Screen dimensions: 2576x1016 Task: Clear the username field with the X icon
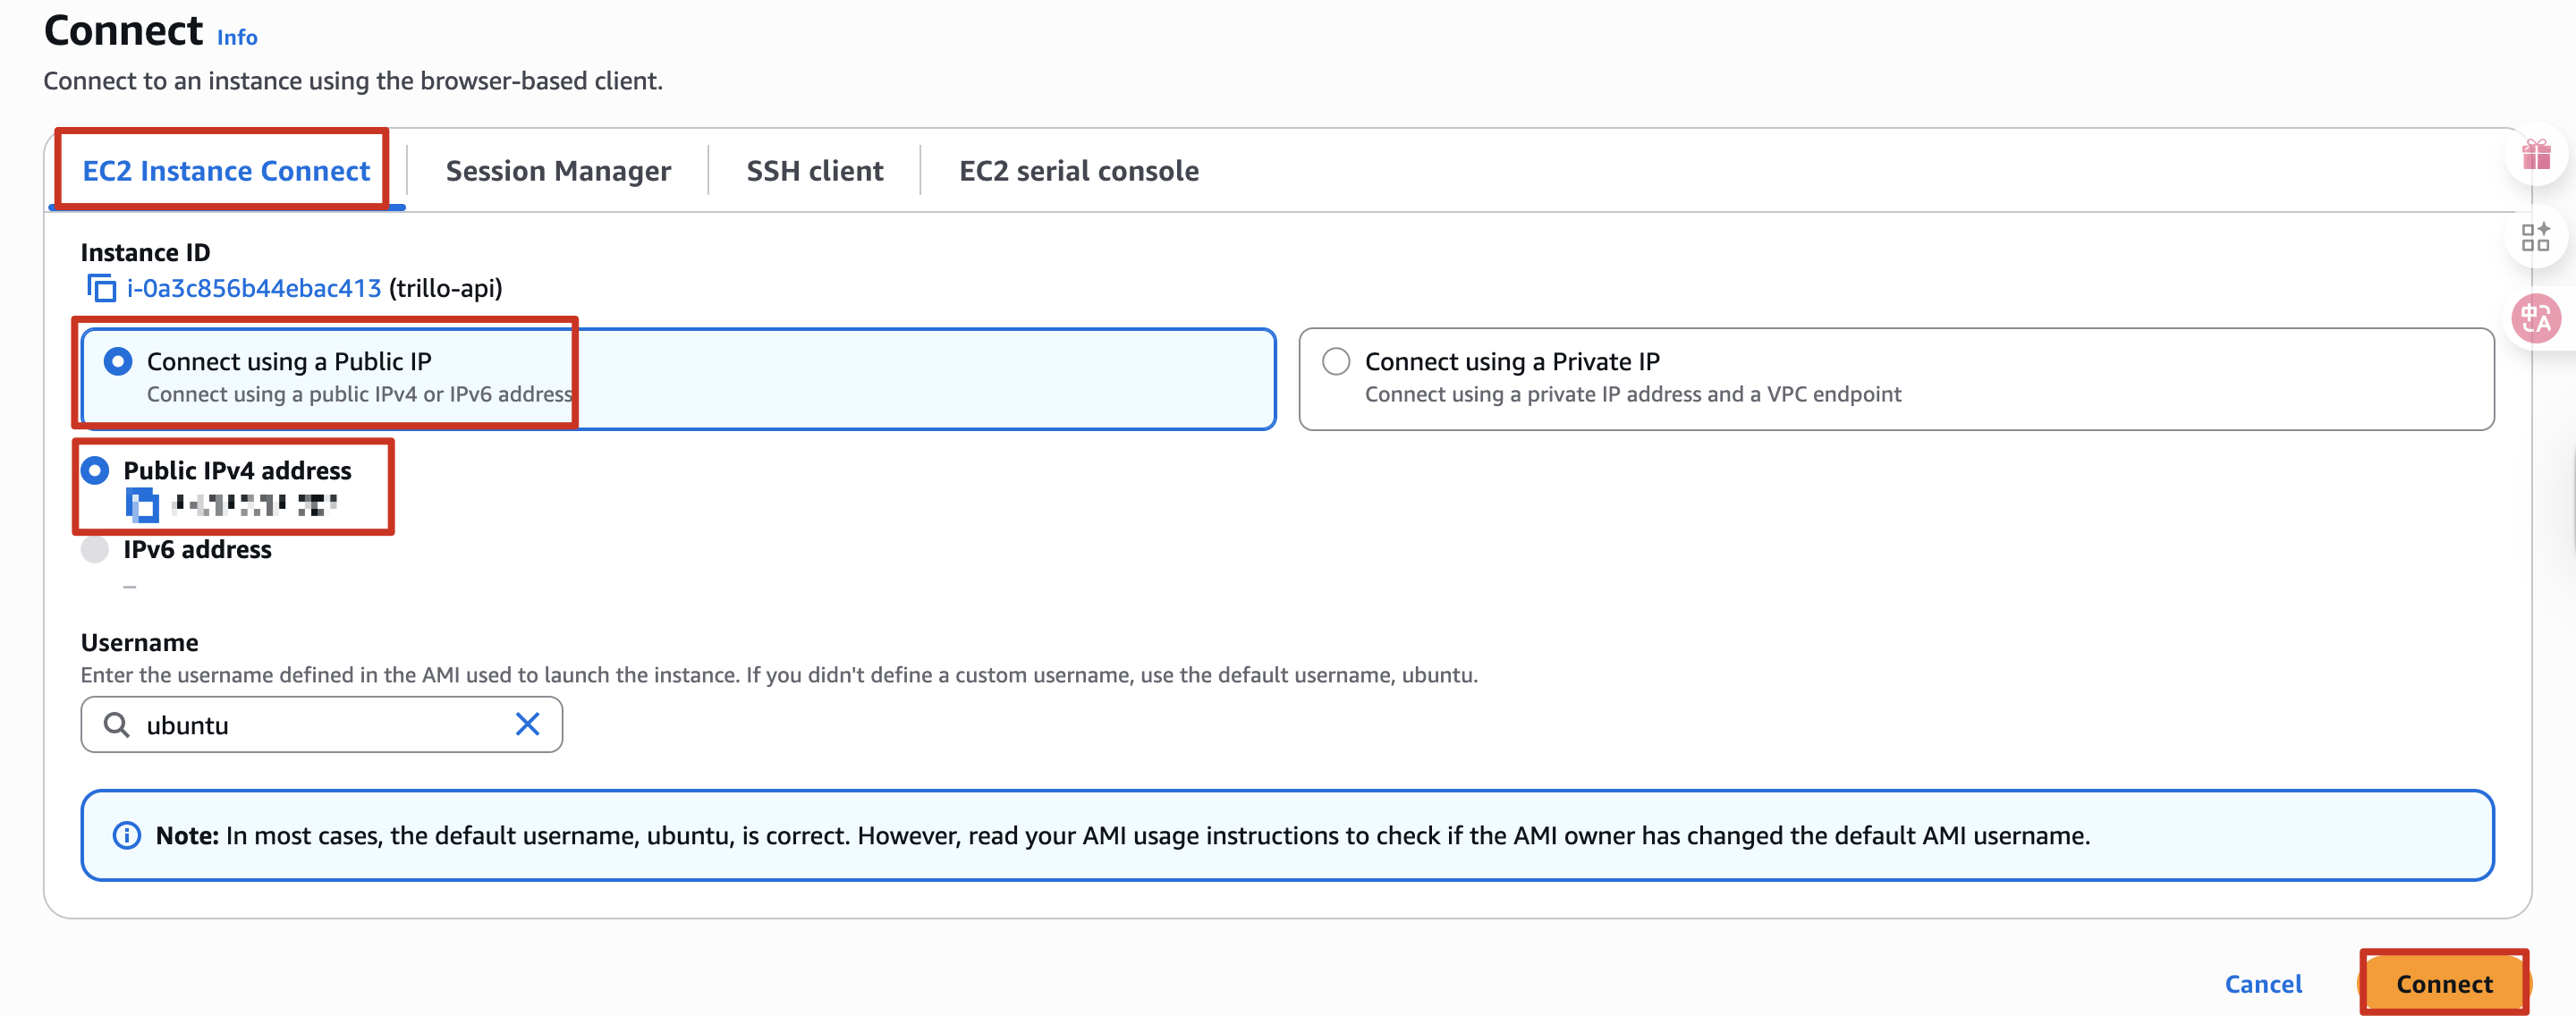coord(527,724)
